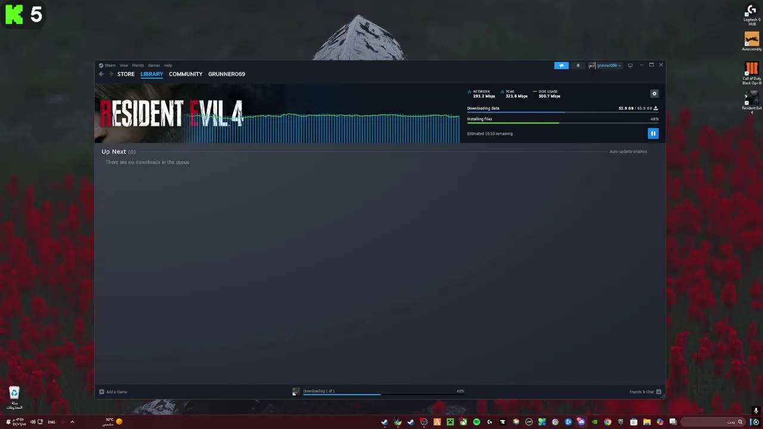Image resolution: width=763 pixels, height=429 pixels.
Task: Go back with the left arrow
Action: point(101,74)
